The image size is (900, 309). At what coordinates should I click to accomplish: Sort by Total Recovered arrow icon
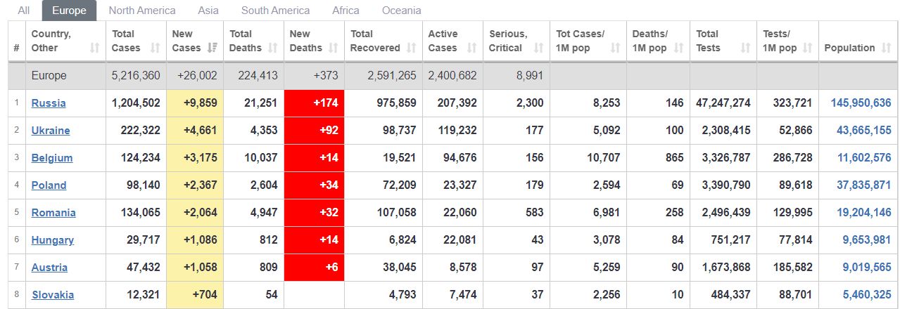click(x=412, y=48)
